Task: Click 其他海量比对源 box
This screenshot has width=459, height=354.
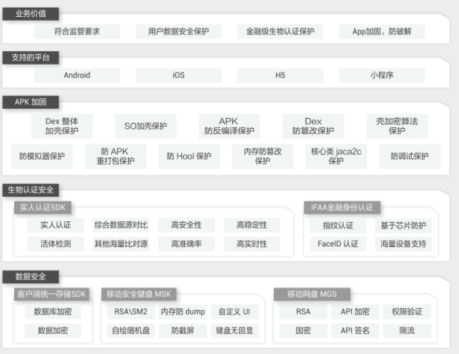Action: pyautogui.click(x=121, y=244)
